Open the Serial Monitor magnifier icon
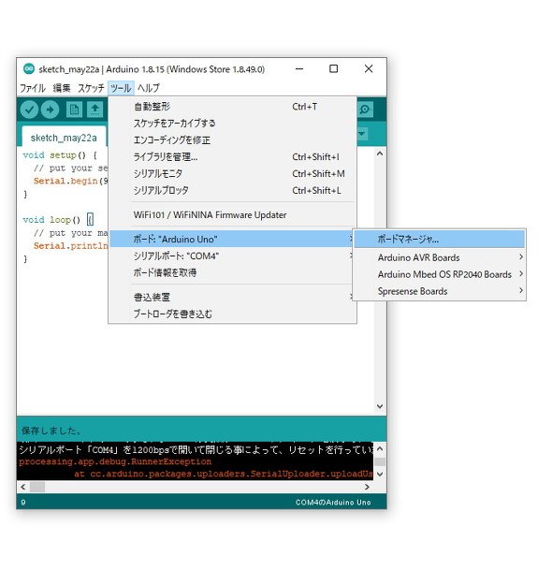The width and height of the screenshot is (552, 585). click(365, 110)
